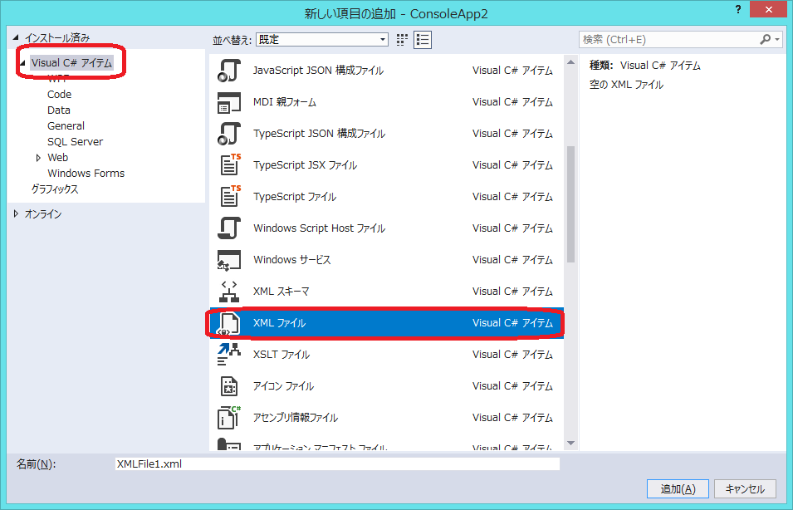Select the グラフィックス category

[x=55, y=189]
